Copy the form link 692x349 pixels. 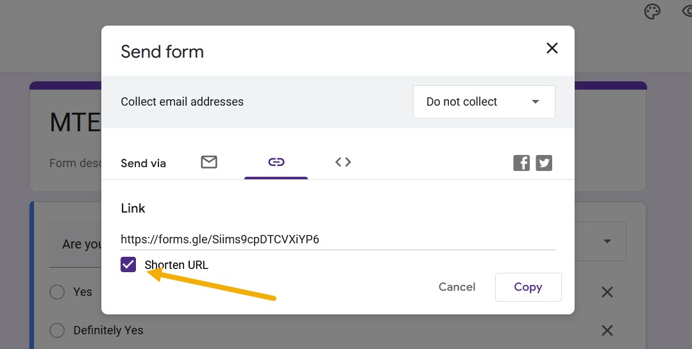click(x=528, y=287)
